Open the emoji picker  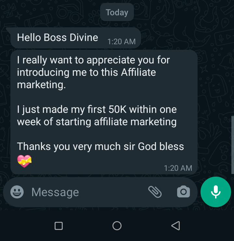pos(17,192)
